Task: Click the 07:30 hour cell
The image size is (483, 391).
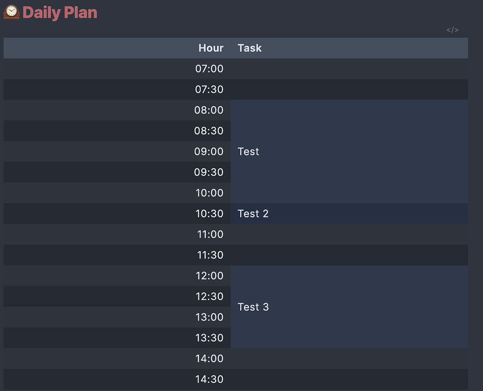Action: click(209, 89)
